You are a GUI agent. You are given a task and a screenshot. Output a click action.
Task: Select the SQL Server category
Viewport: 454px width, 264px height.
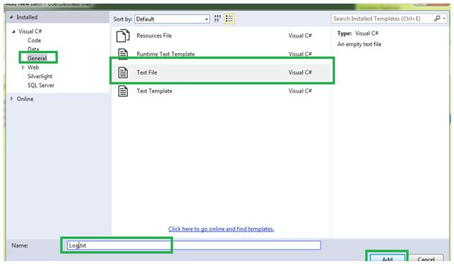41,85
